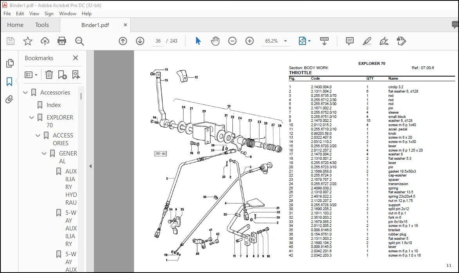
Task: Collapse the ACCESSORIES sub-bookmark
Action: click(38, 136)
